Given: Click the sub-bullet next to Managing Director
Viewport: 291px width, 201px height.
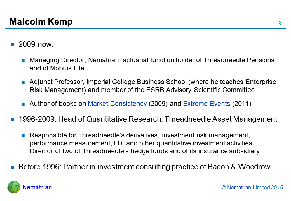Looking at the screenshot, I should [x=24, y=60].
